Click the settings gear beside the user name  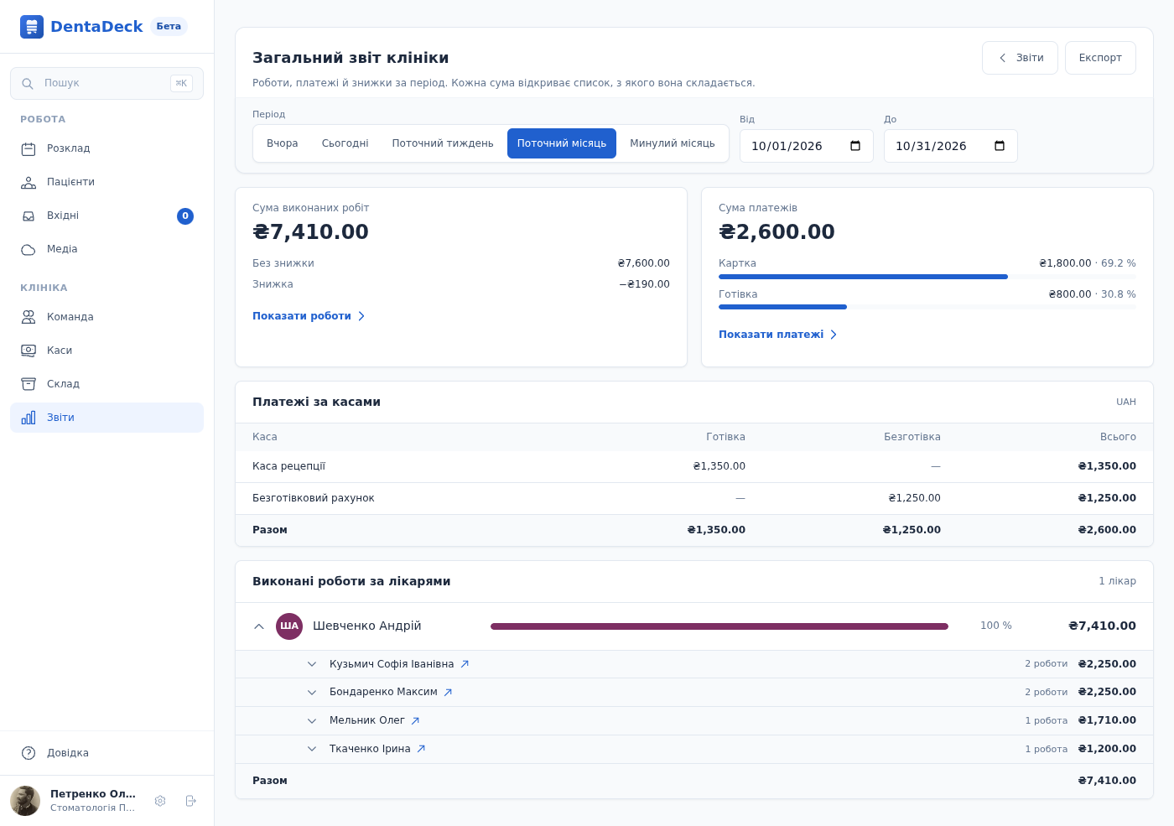point(160,801)
